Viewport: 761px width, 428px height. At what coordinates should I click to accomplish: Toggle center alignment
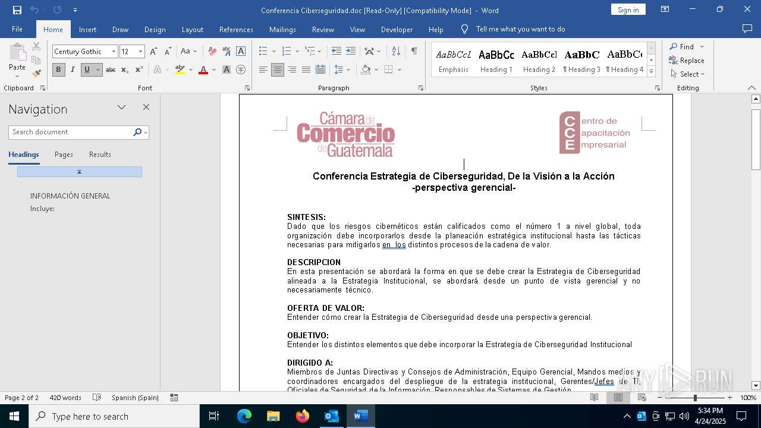coord(278,70)
